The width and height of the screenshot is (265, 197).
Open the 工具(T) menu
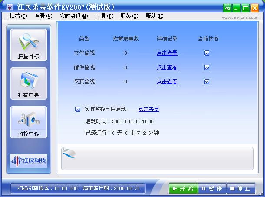[x=104, y=16]
